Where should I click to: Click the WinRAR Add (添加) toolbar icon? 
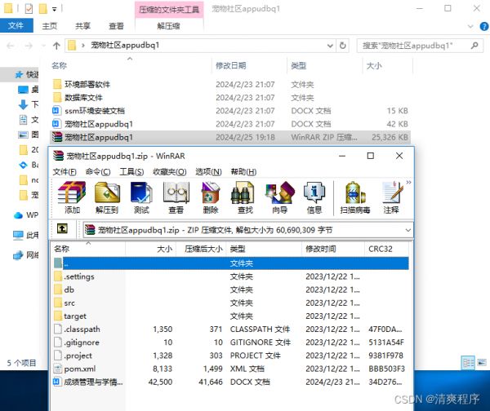(x=72, y=197)
